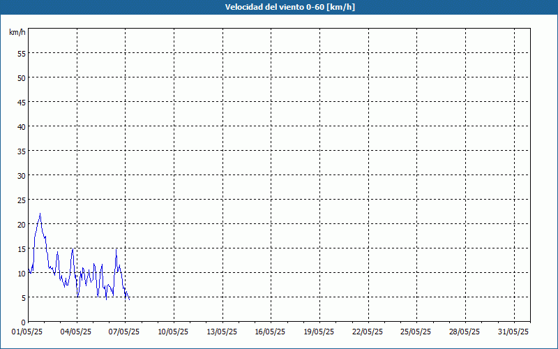Click the y-axis value 25

coord(22,200)
